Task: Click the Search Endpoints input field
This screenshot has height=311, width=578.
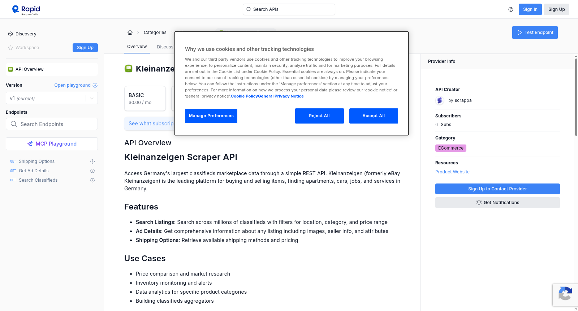Action: click(52, 124)
